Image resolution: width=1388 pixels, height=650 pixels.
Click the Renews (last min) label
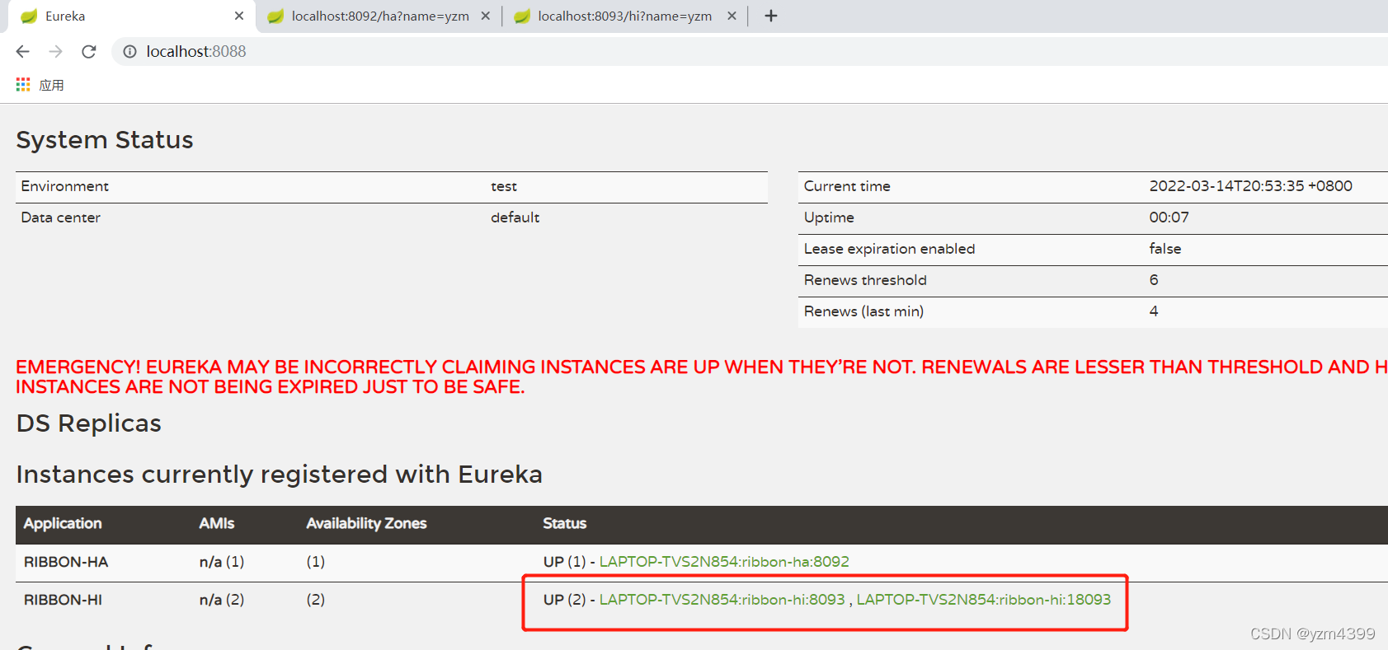tap(863, 311)
